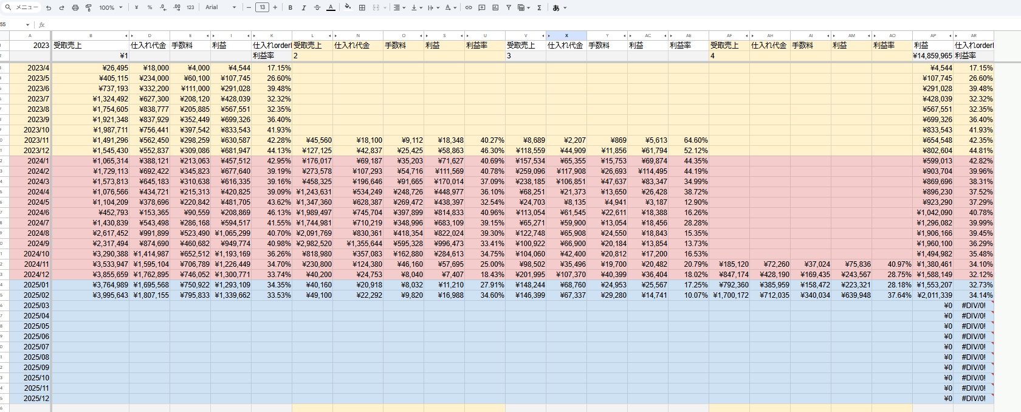1021x412 pixels.
Task: Select the cell showing ¥14,859,965
Action: pos(933,56)
